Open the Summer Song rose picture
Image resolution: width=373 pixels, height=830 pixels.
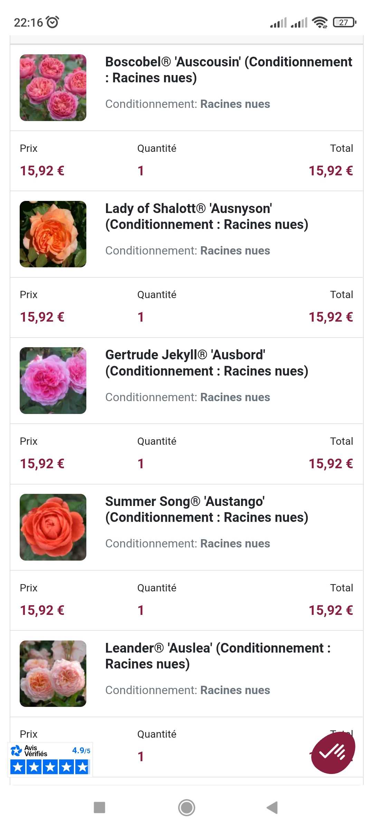[x=53, y=527]
